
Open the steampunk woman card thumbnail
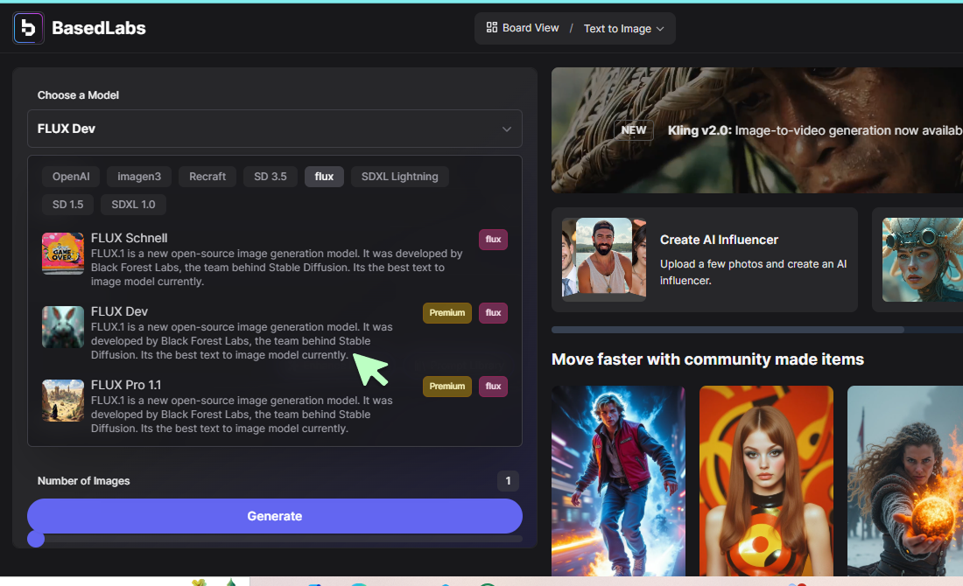923,260
